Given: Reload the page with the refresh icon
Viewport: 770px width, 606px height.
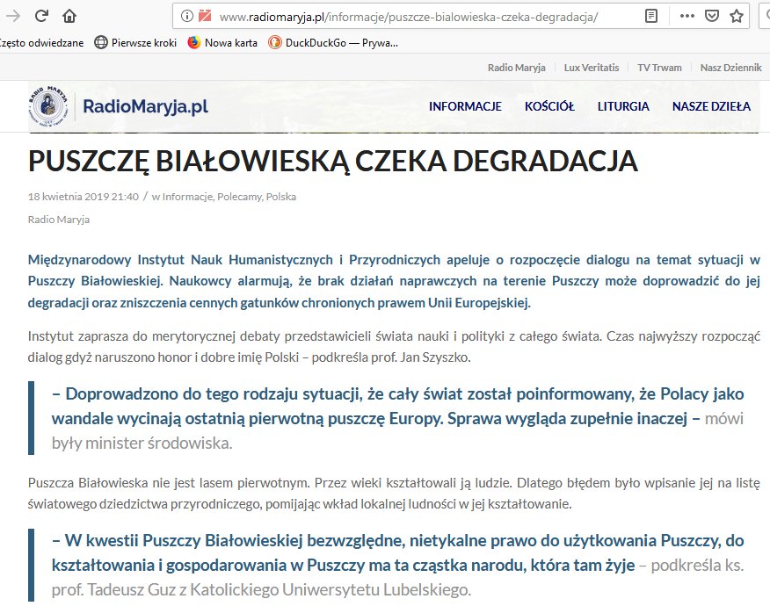Looking at the screenshot, I should click(x=41, y=16).
